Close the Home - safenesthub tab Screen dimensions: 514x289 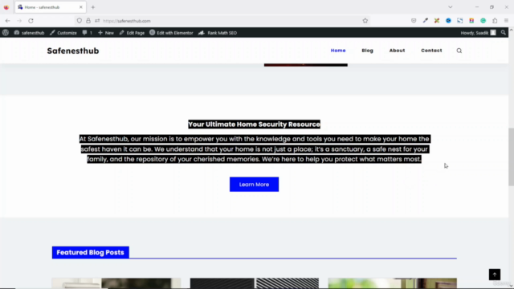[x=81, y=7]
